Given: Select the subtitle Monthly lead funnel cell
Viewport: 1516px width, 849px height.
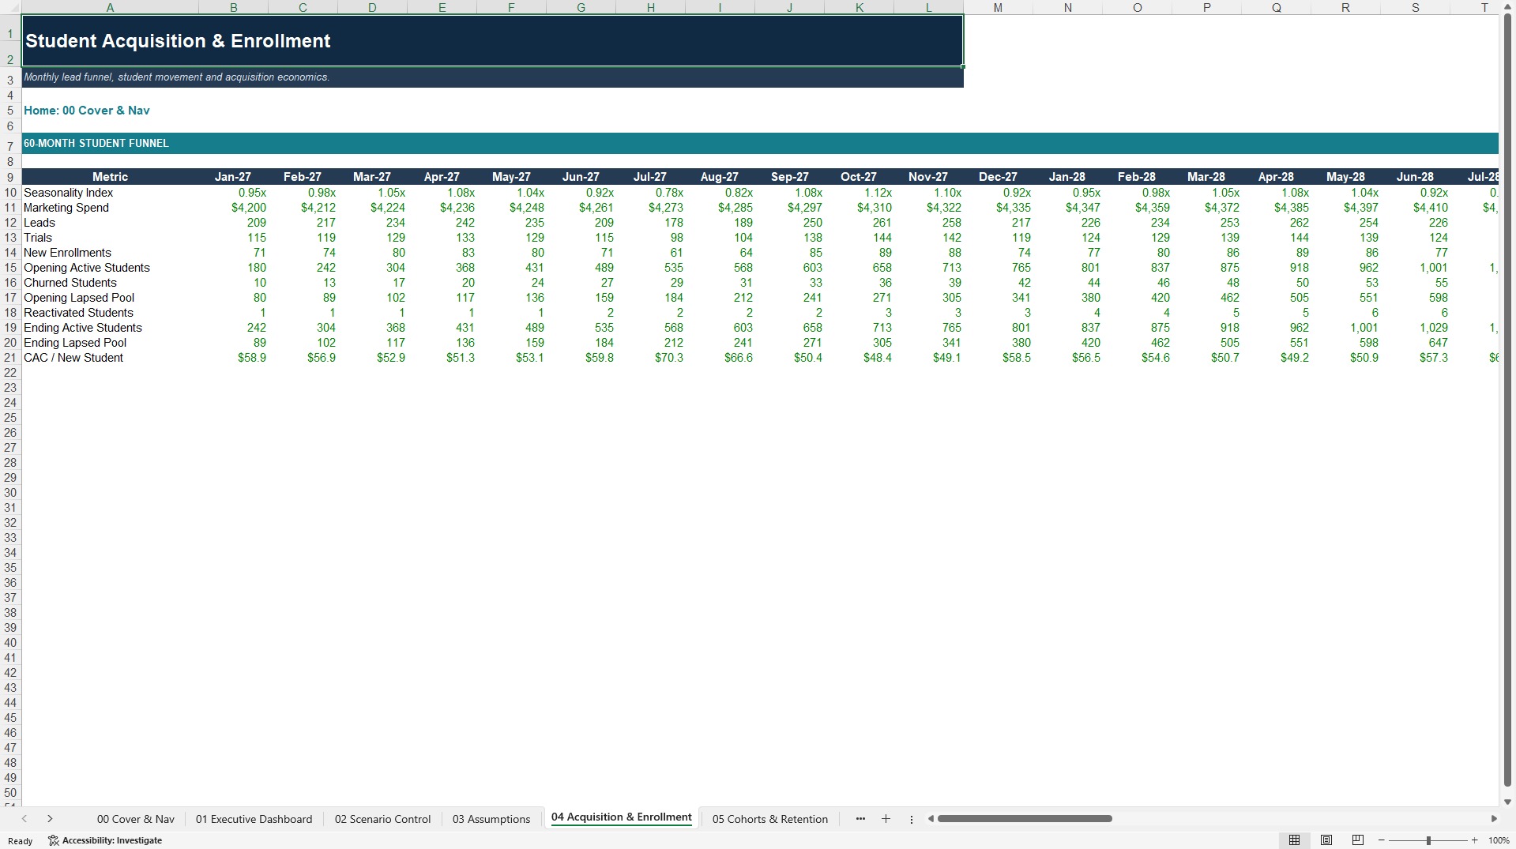Looking at the screenshot, I should click(492, 77).
